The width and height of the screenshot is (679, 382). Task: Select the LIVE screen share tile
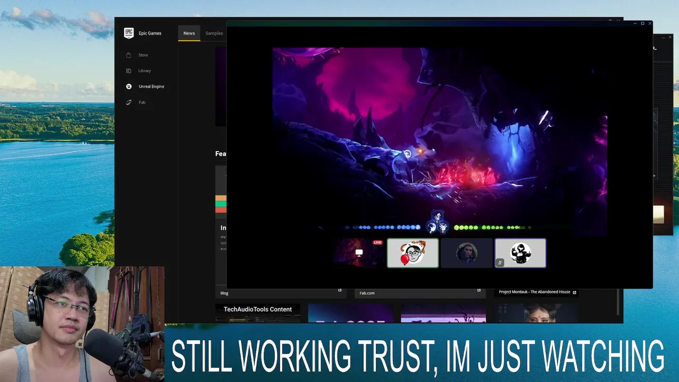pyautogui.click(x=359, y=253)
